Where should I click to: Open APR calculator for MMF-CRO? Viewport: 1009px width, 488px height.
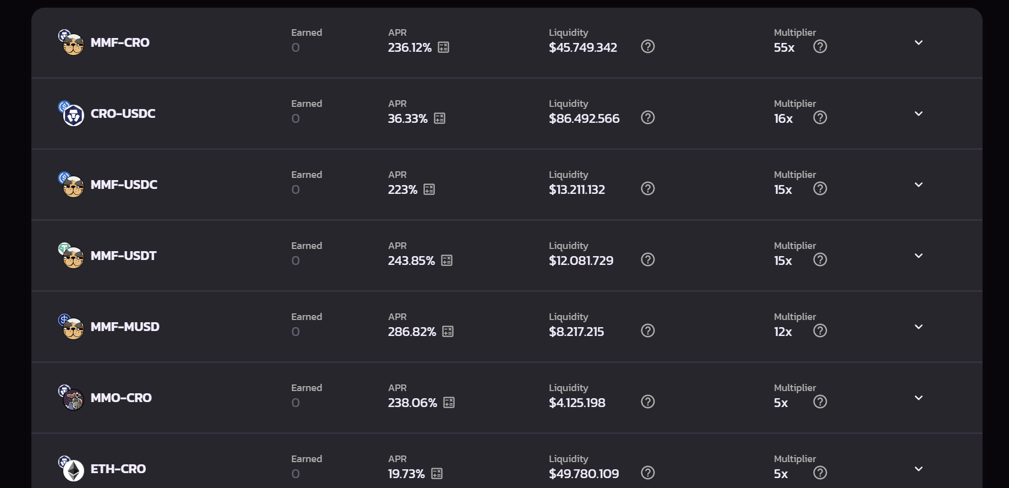point(443,47)
